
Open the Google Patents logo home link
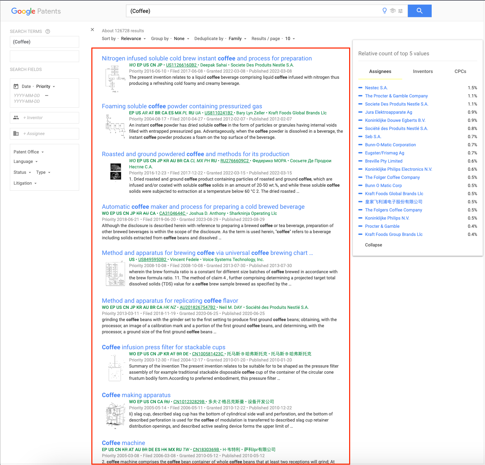click(36, 11)
